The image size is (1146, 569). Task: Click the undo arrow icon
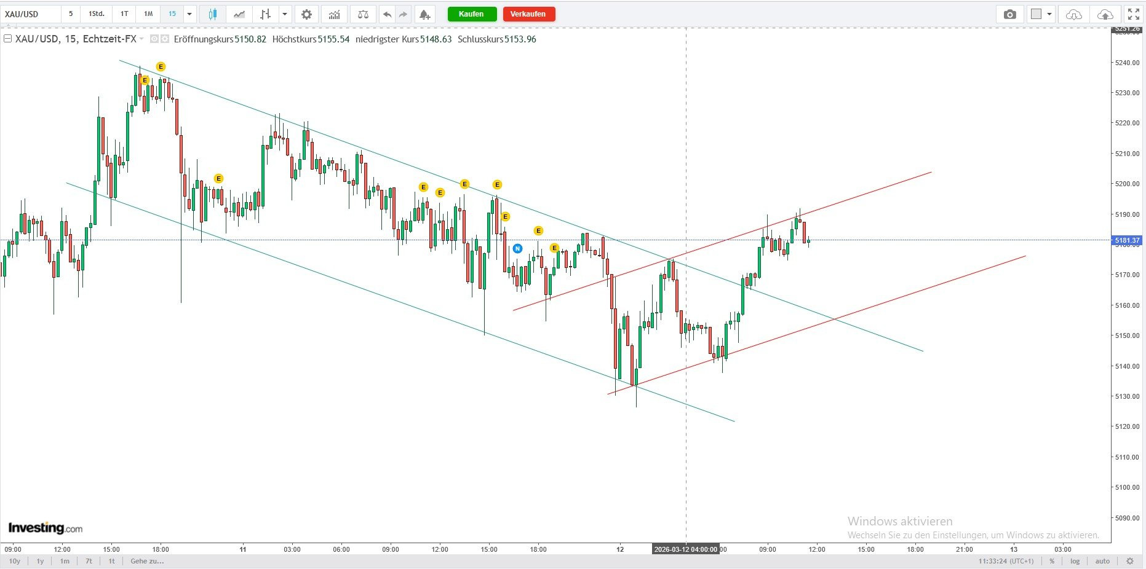(x=387, y=14)
